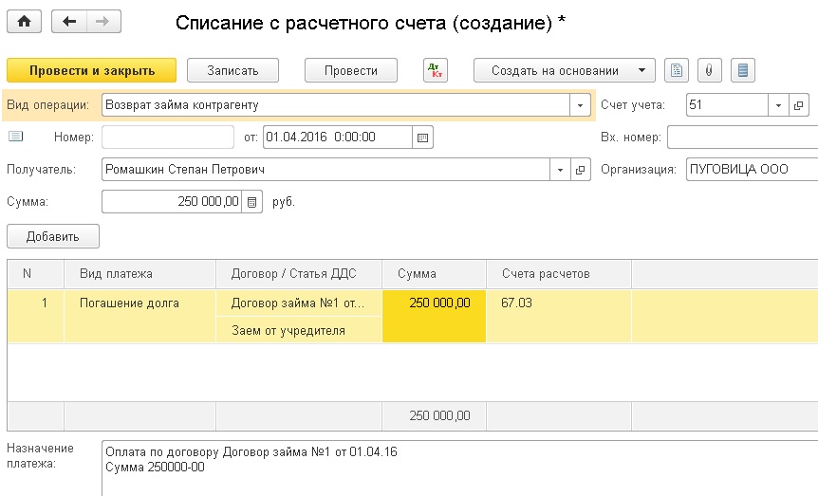The width and height of the screenshot is (818, 496).
Task: Click the list icon right of paperclip
Action: tap(742, 70)
